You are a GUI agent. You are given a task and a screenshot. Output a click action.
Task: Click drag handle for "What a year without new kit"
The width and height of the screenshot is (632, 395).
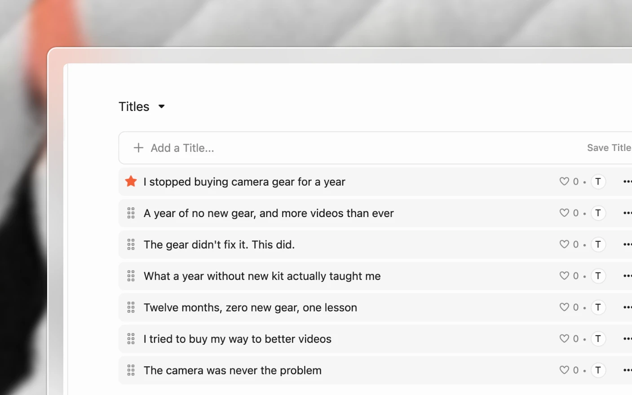[x=131, y=276]
